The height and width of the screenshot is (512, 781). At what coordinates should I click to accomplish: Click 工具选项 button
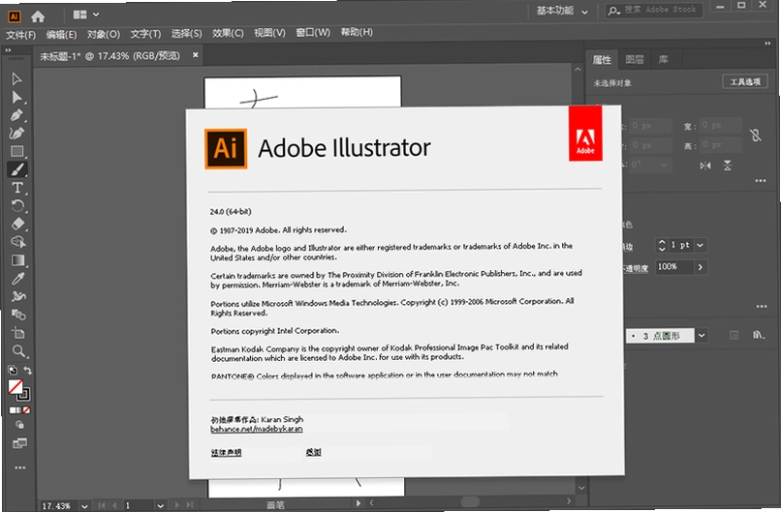745,81
